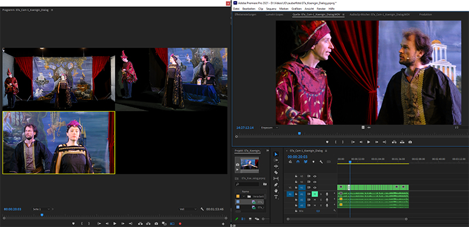Toggle multi-camera record button

coord(180,223)
